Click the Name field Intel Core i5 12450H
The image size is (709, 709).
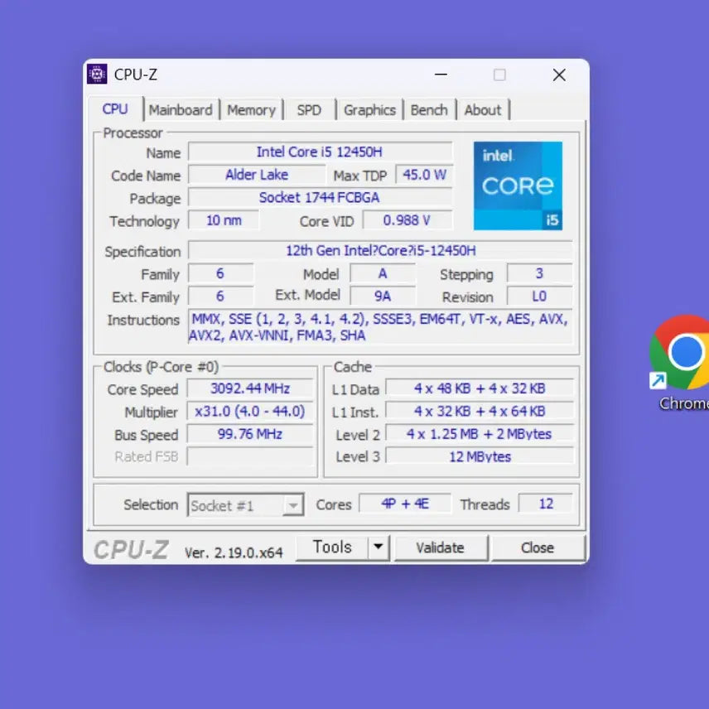coord(320,152)
